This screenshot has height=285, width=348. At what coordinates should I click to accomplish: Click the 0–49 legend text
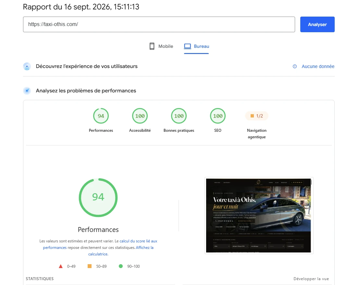click(71, 266)
